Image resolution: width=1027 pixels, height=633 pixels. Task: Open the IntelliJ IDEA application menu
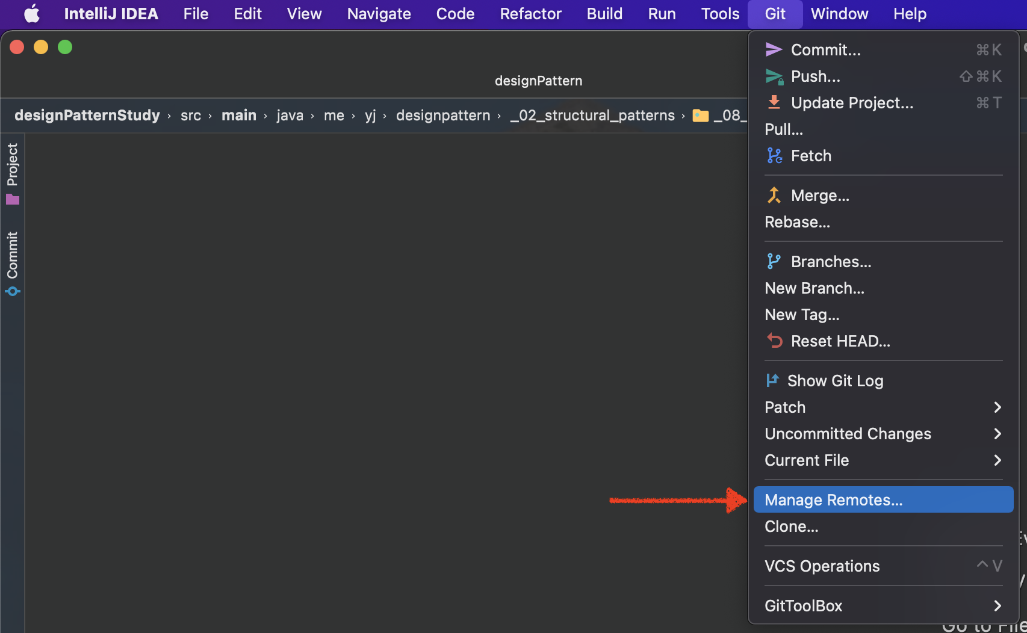pos(111,13)
